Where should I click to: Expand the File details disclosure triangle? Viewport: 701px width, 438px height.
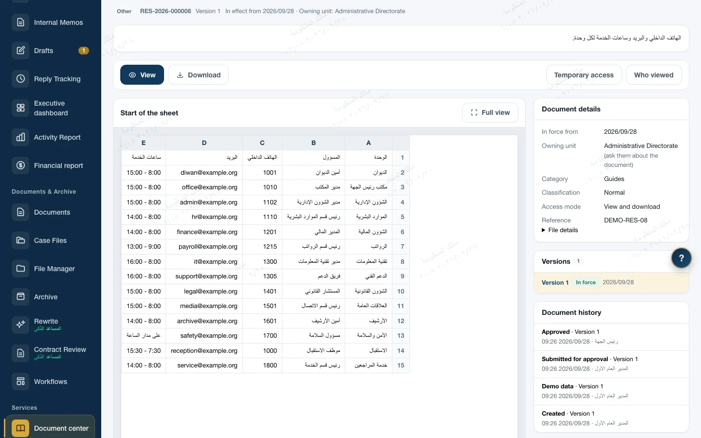(544, 230)
